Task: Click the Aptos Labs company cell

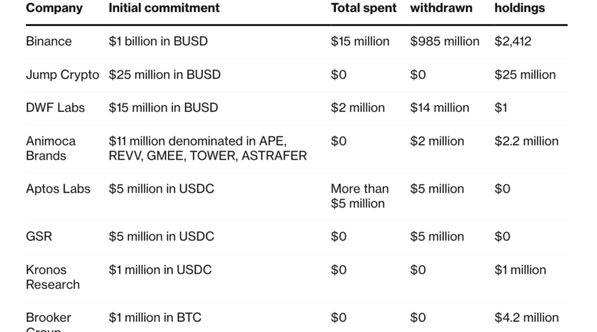Action: click(58, 189)
